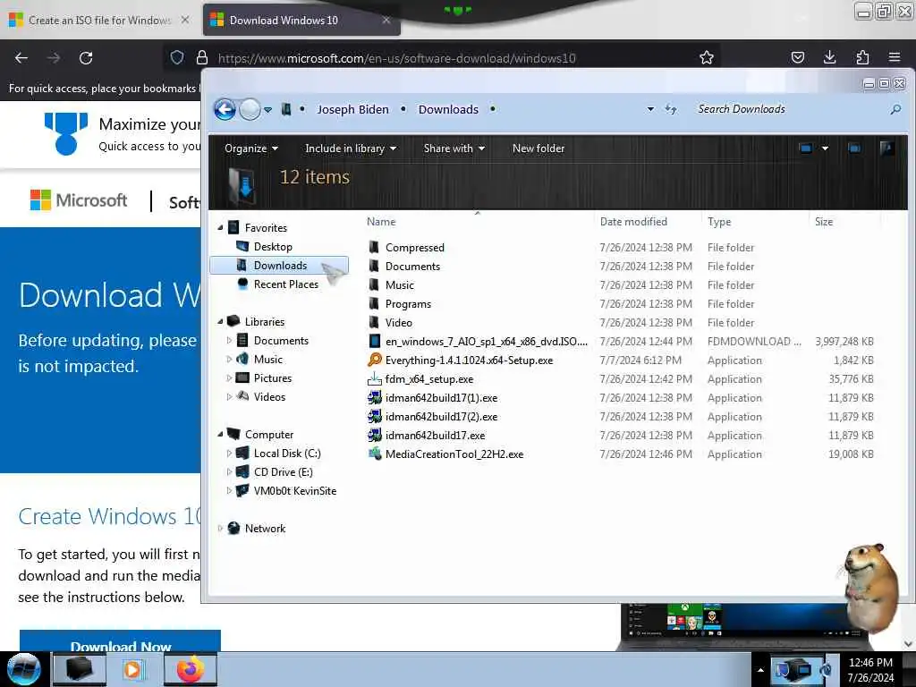Open the Organize menu

point(251,148)
